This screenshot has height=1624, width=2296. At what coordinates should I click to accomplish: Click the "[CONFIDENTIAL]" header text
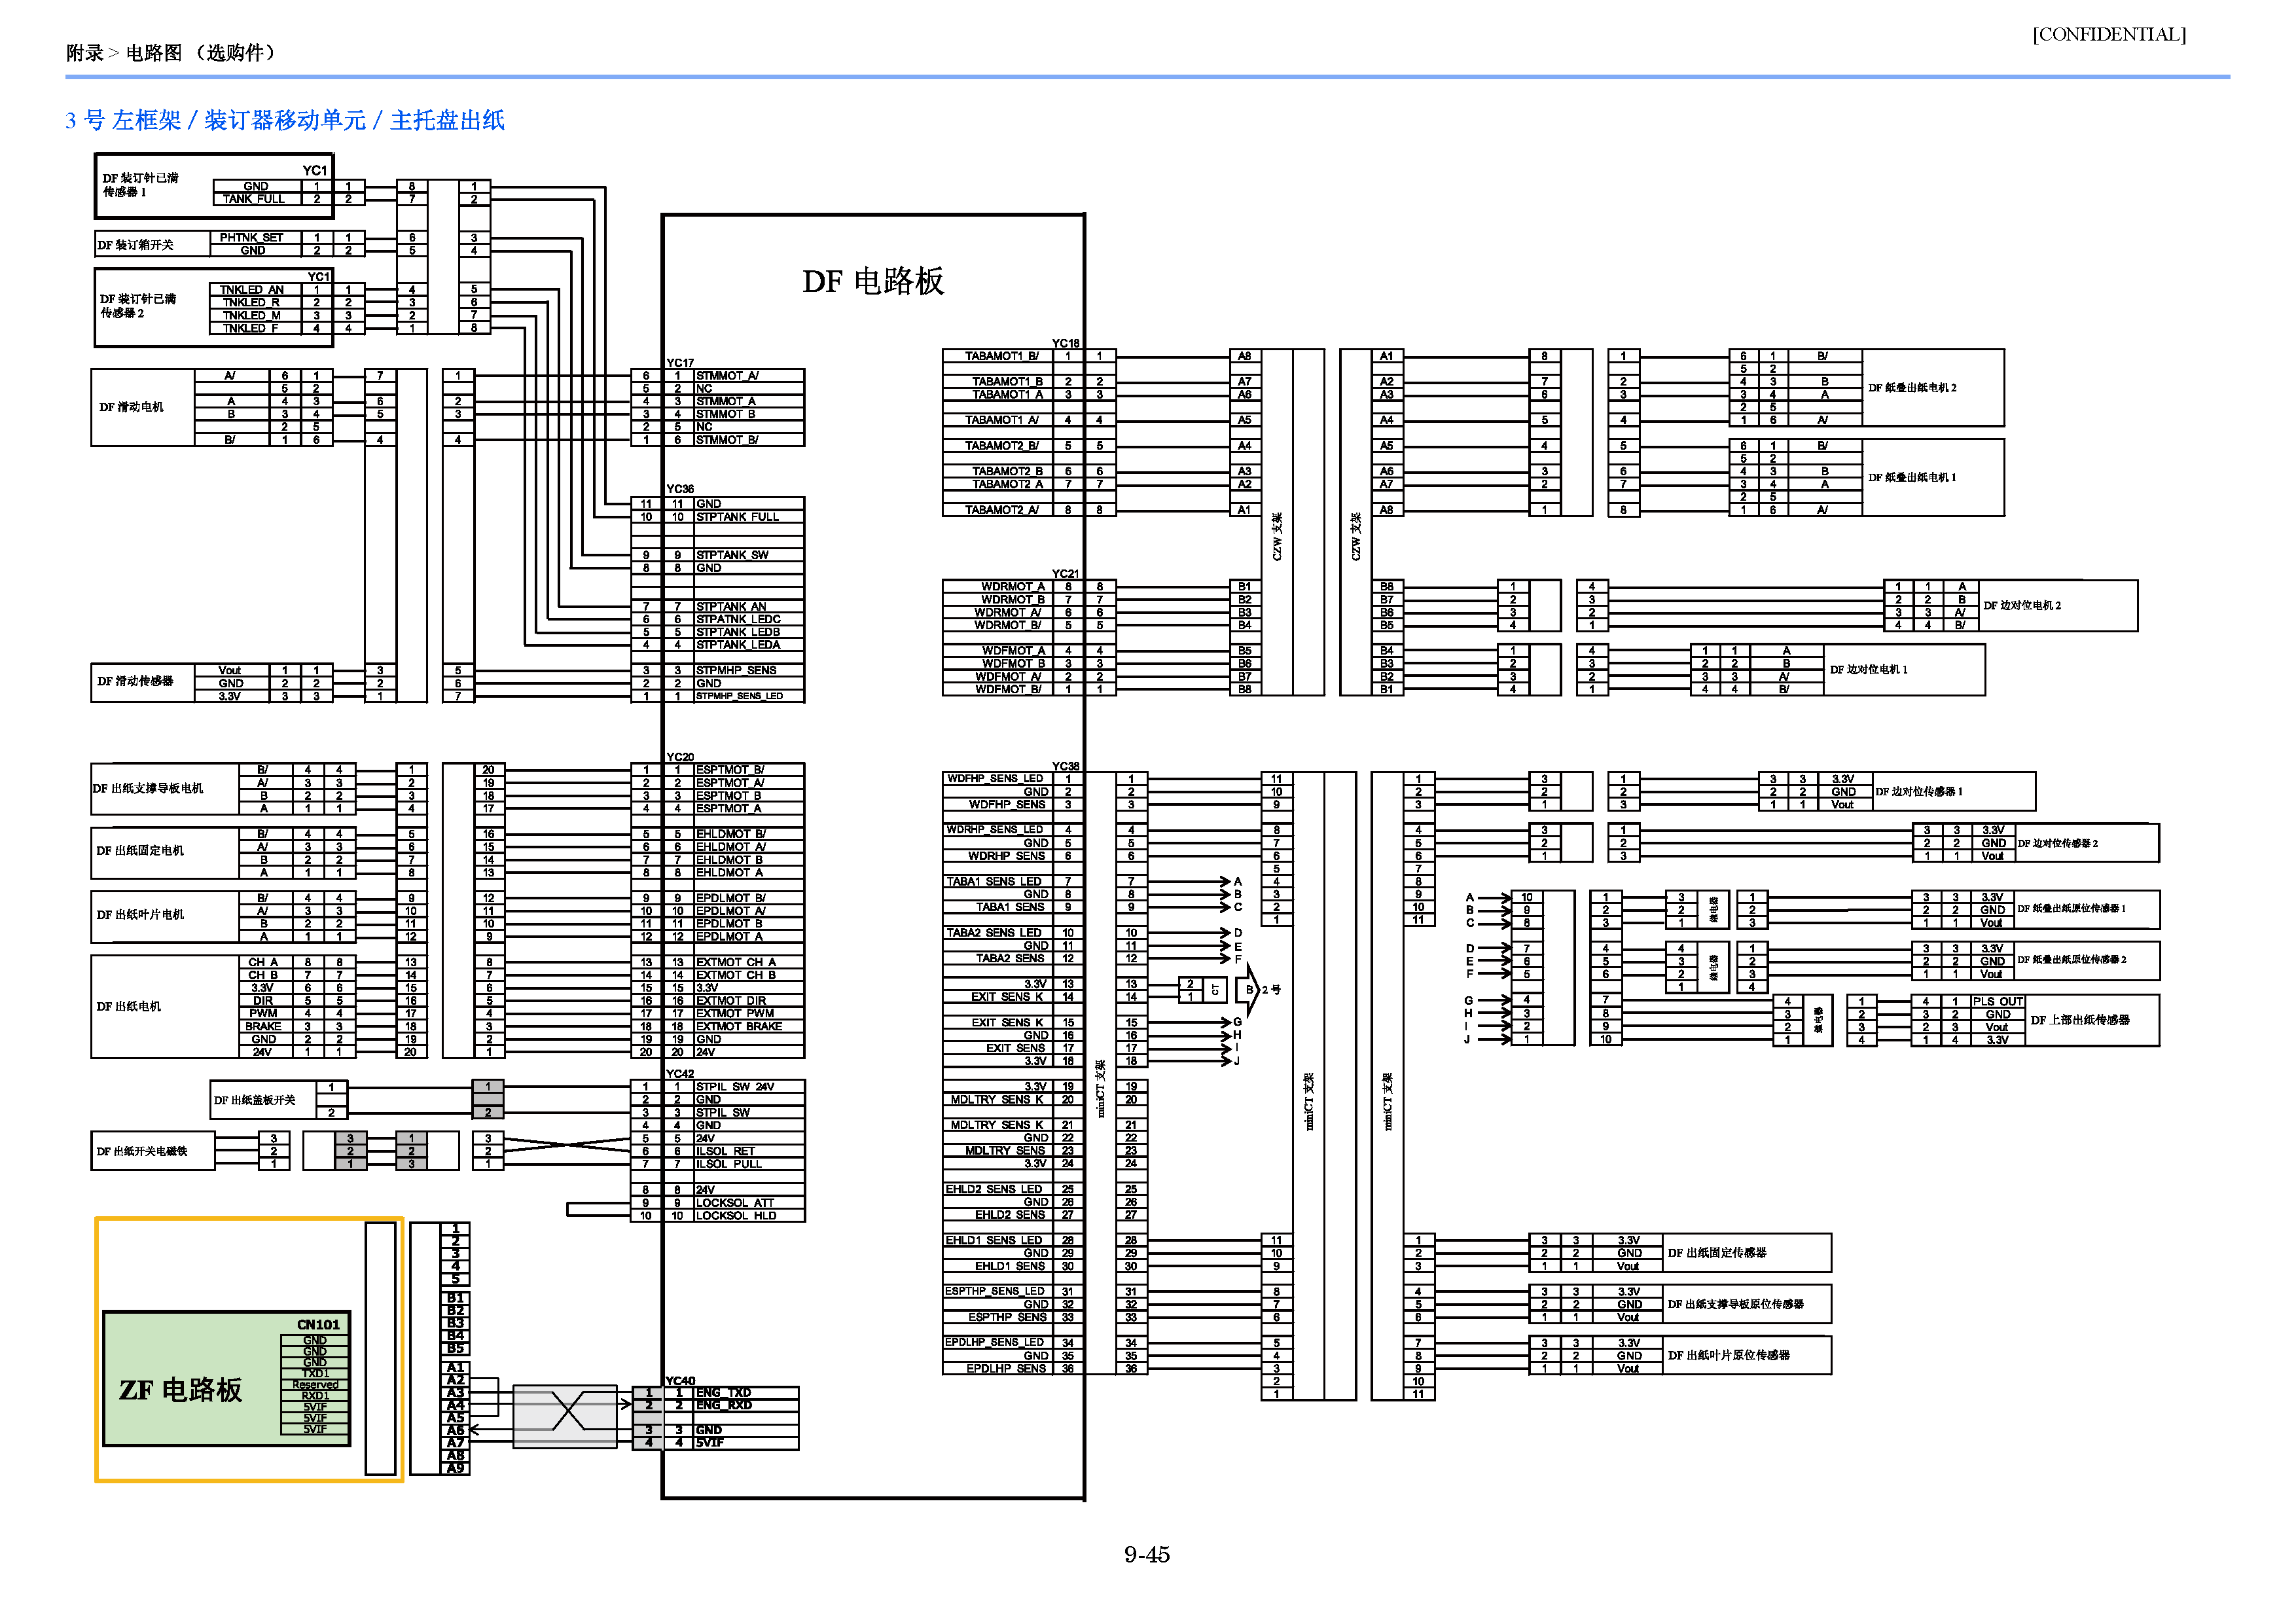pyautogui.click(x=2109, y=34)
